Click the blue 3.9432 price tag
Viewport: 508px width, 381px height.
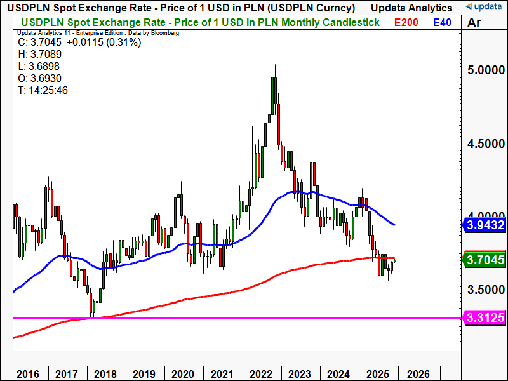(485, 225)
